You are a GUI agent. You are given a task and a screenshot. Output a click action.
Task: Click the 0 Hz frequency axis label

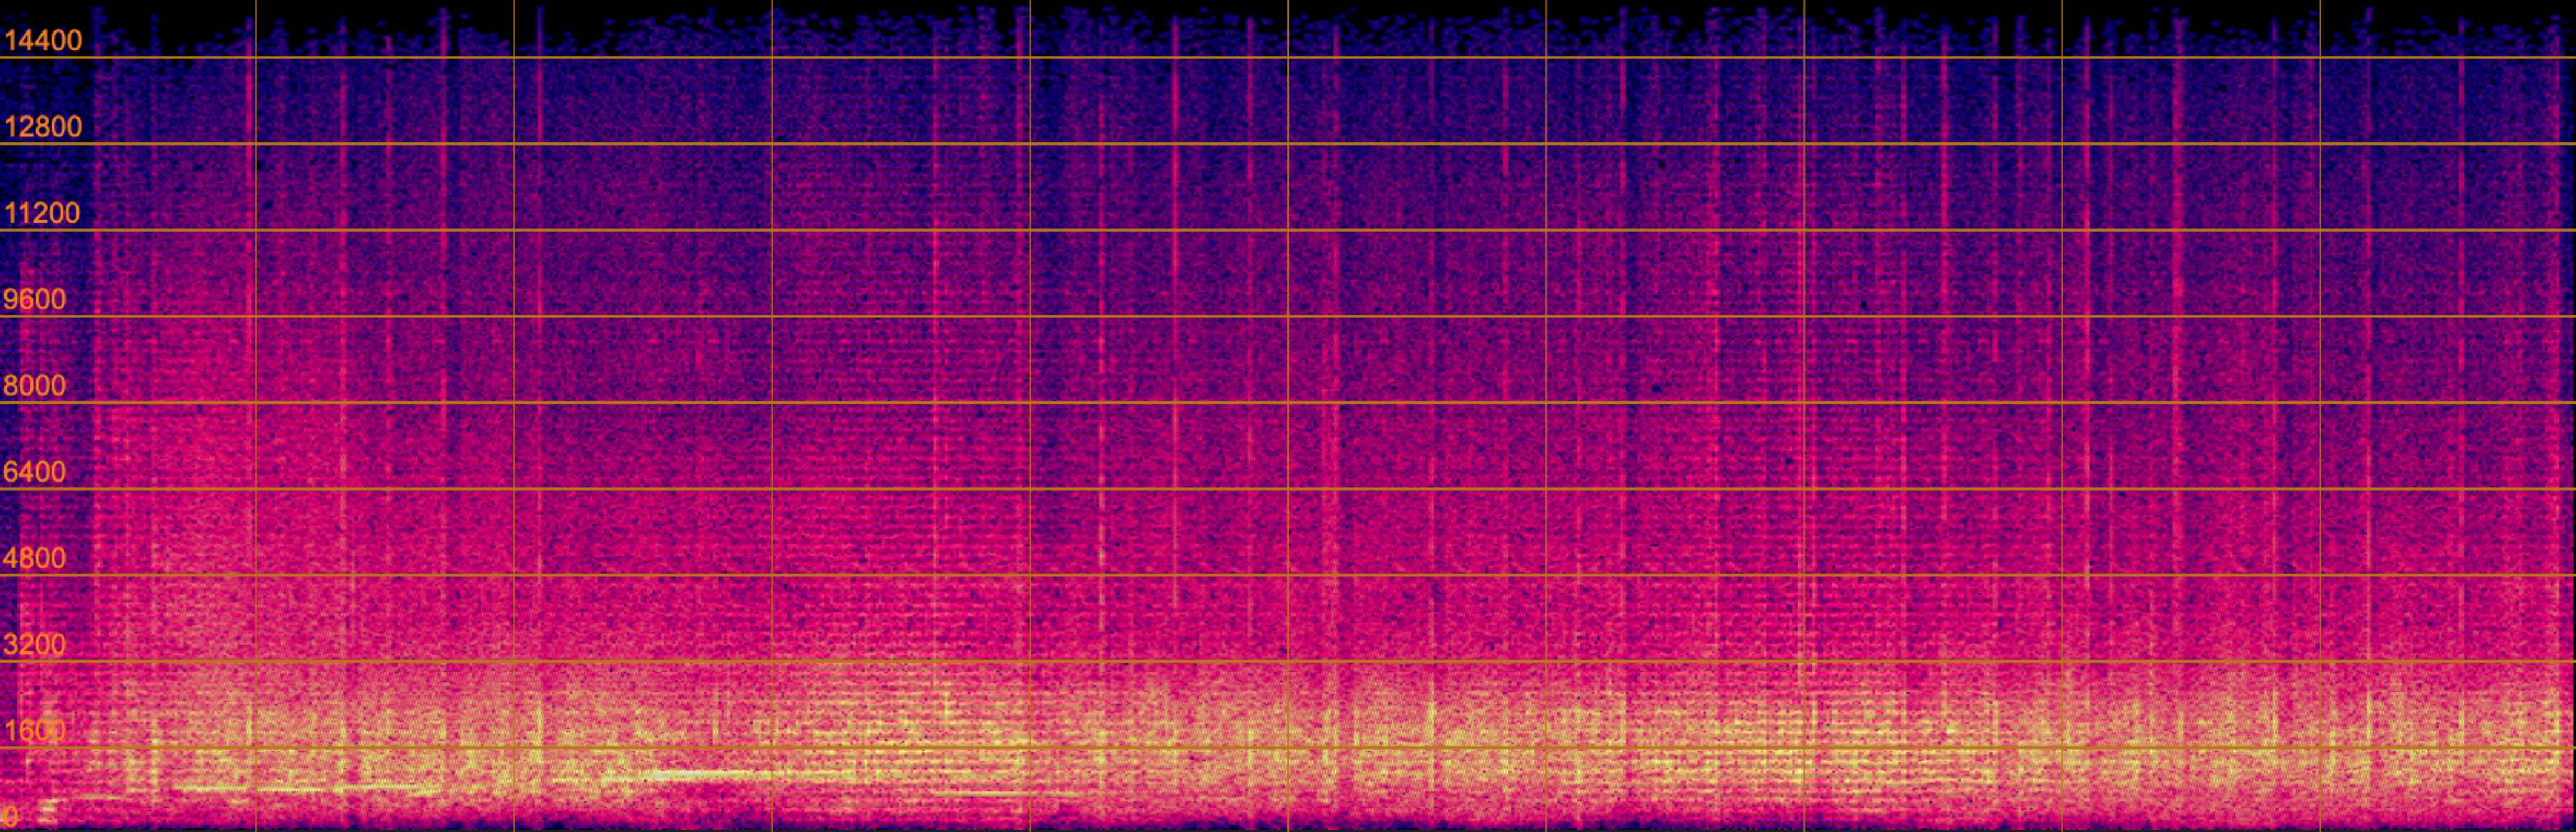point(10,816)
